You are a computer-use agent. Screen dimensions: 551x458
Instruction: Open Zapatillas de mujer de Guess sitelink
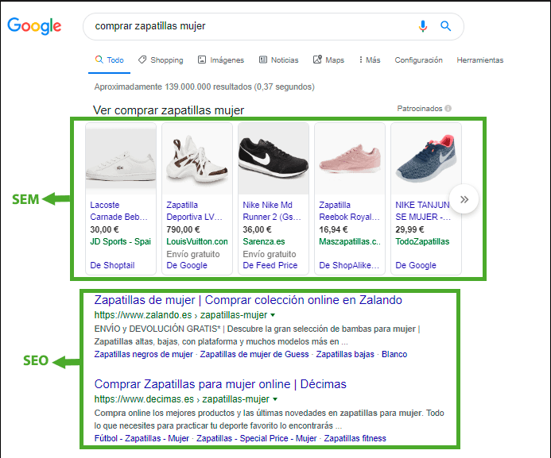pos(254,355)
